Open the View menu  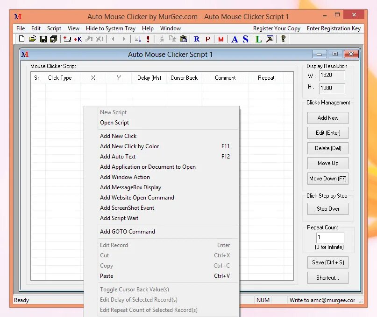click(73, 28)
